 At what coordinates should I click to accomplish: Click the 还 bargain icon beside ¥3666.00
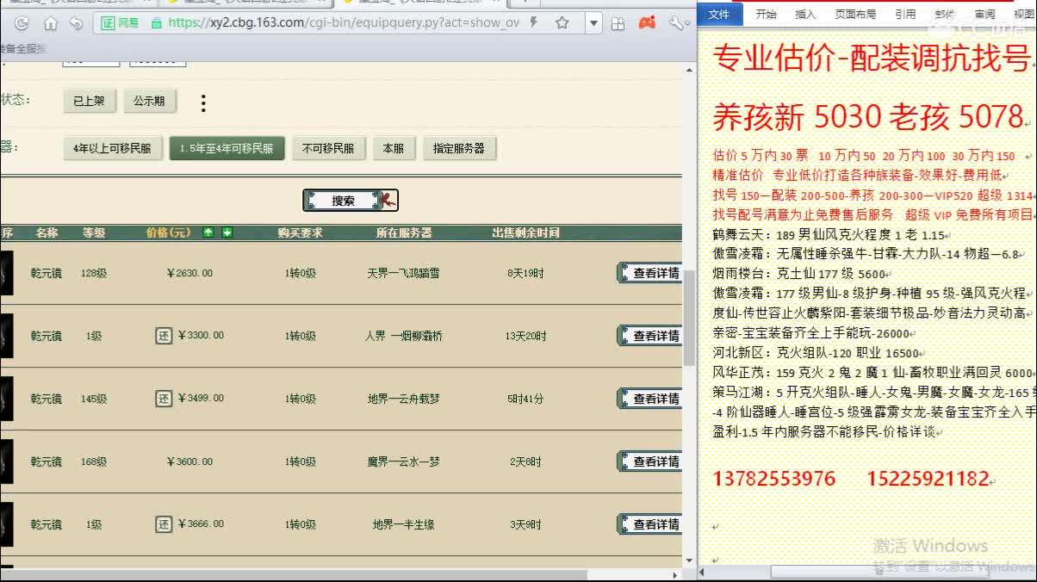click(164, 524)
